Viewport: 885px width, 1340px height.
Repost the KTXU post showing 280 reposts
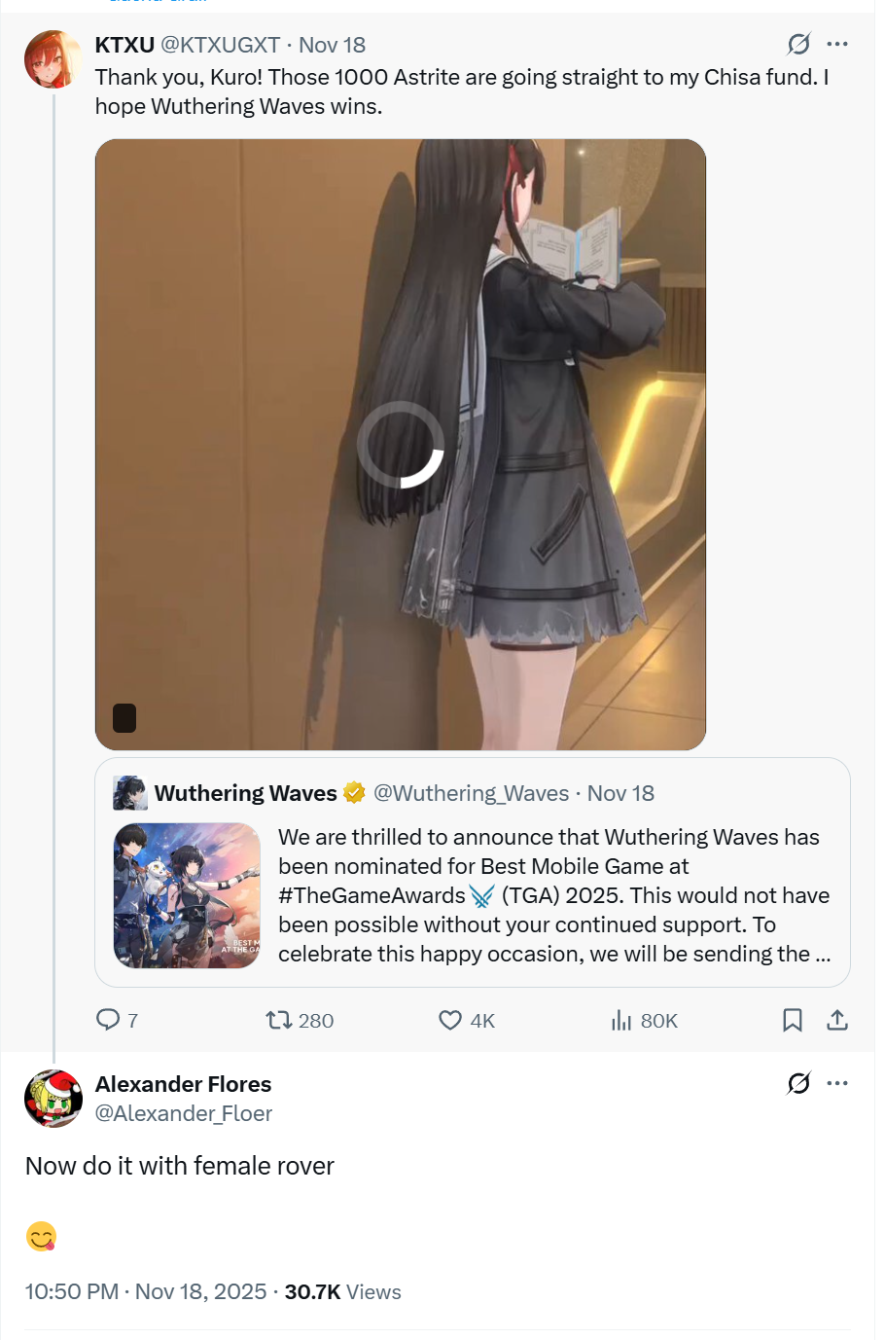pos(279,1020)
